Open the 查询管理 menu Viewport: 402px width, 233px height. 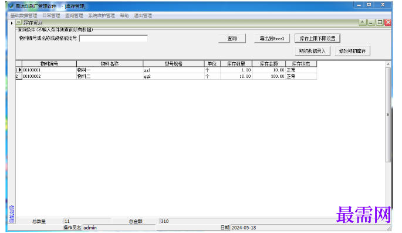(x=74, y=16)
